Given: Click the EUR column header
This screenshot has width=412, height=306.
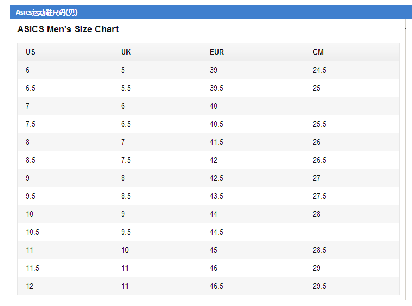Looking at the screenshot, I should (x=217, y=52).
